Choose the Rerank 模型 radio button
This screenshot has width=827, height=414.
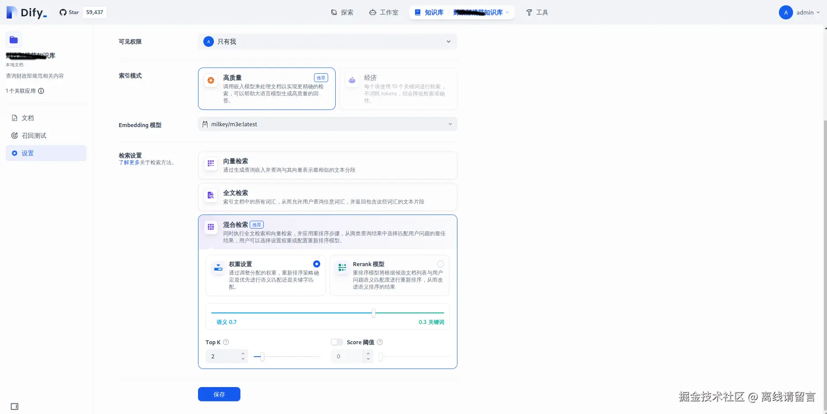point(440,264)
